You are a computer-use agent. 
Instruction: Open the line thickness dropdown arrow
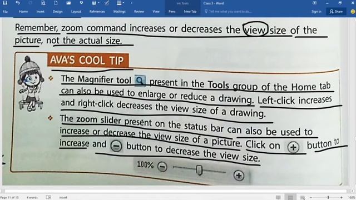point(123,3)
